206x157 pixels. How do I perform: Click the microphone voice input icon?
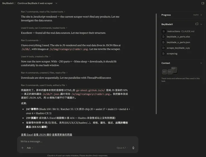133,148
